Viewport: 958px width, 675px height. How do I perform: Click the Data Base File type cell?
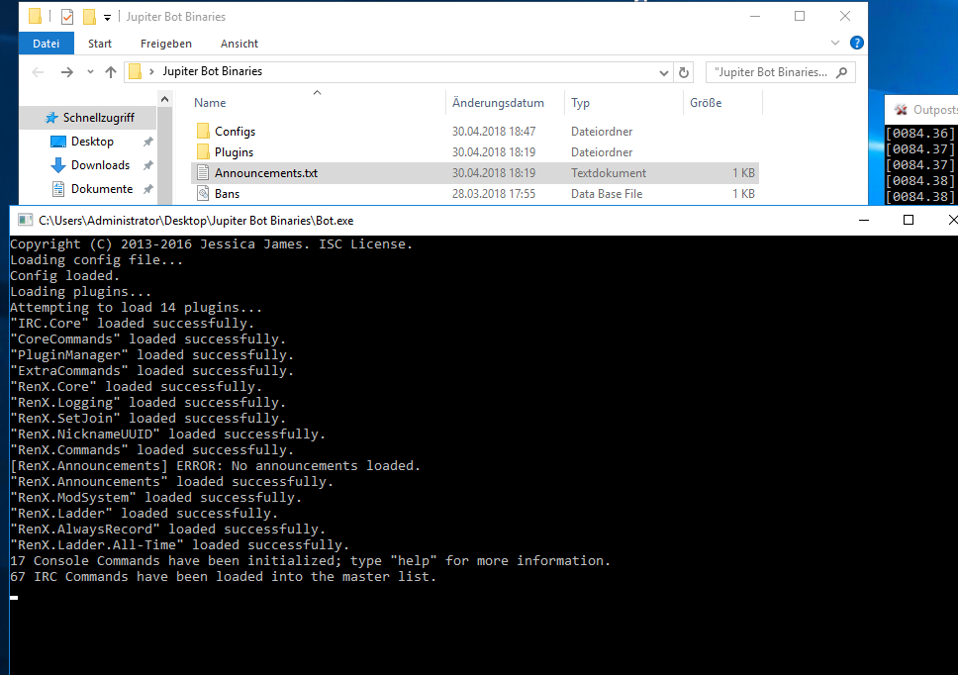pos(607,194)
